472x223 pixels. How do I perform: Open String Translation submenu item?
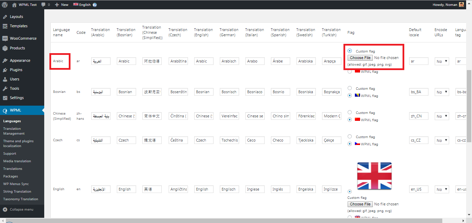pos(17,191)
